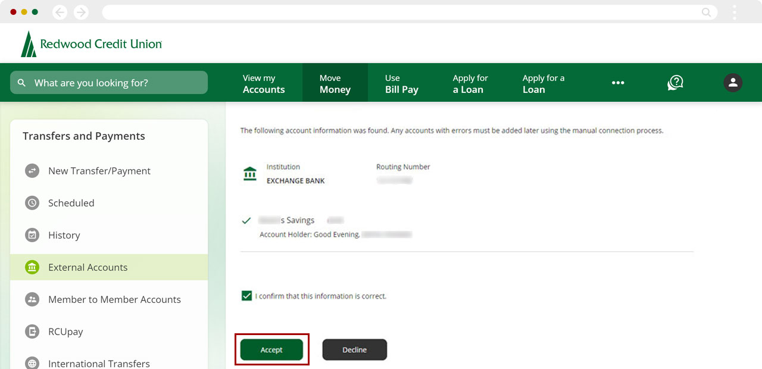Click the browser address bar
This screenshot has width=762, height=369.
point(410,12)
